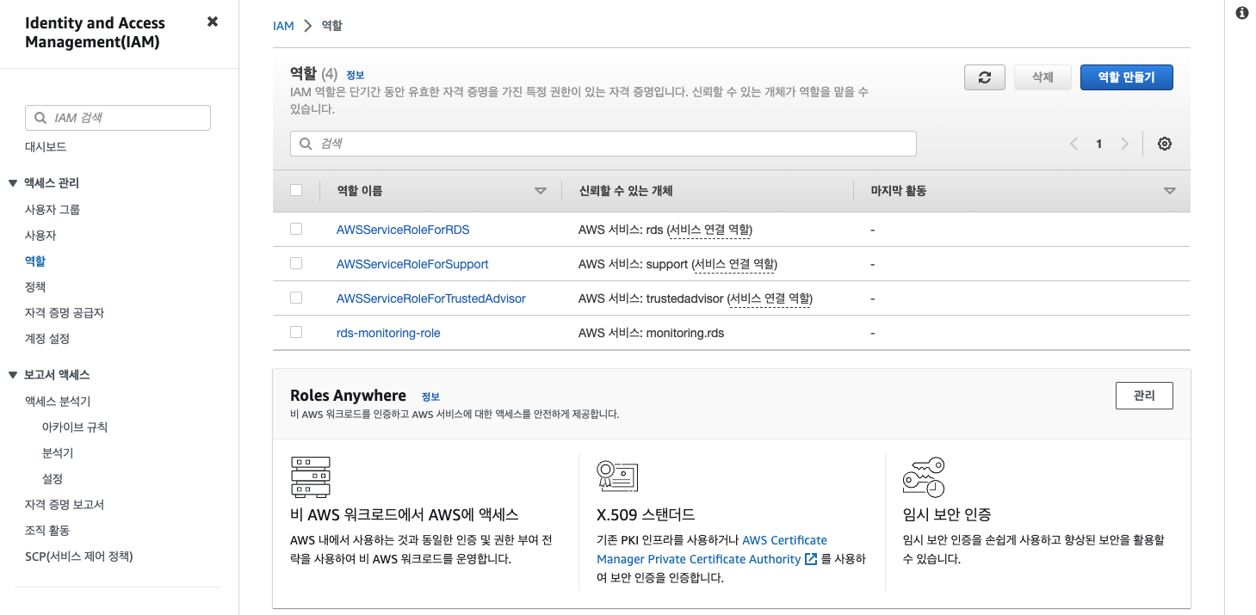The image size is (1256, 615).
Task: Click the magnifier icon in the roles search field
Action: point(306,144)
